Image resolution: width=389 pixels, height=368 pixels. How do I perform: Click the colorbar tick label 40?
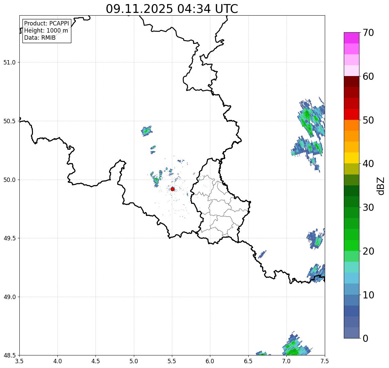(x=368, y=164)
